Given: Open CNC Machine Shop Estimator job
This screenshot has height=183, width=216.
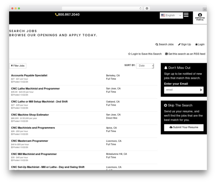Looking at the screenshot, I should pyautogui.click(x=30, y=115).
